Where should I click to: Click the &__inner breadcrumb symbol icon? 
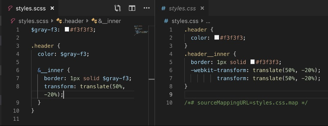coord(94,21)
